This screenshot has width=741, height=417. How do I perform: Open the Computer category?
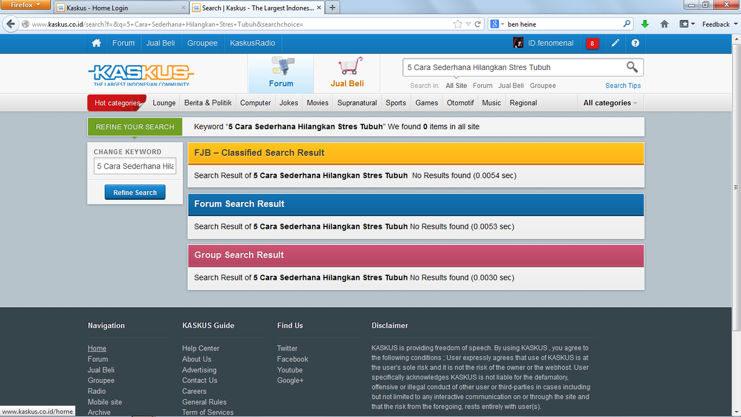click(255, 103)
